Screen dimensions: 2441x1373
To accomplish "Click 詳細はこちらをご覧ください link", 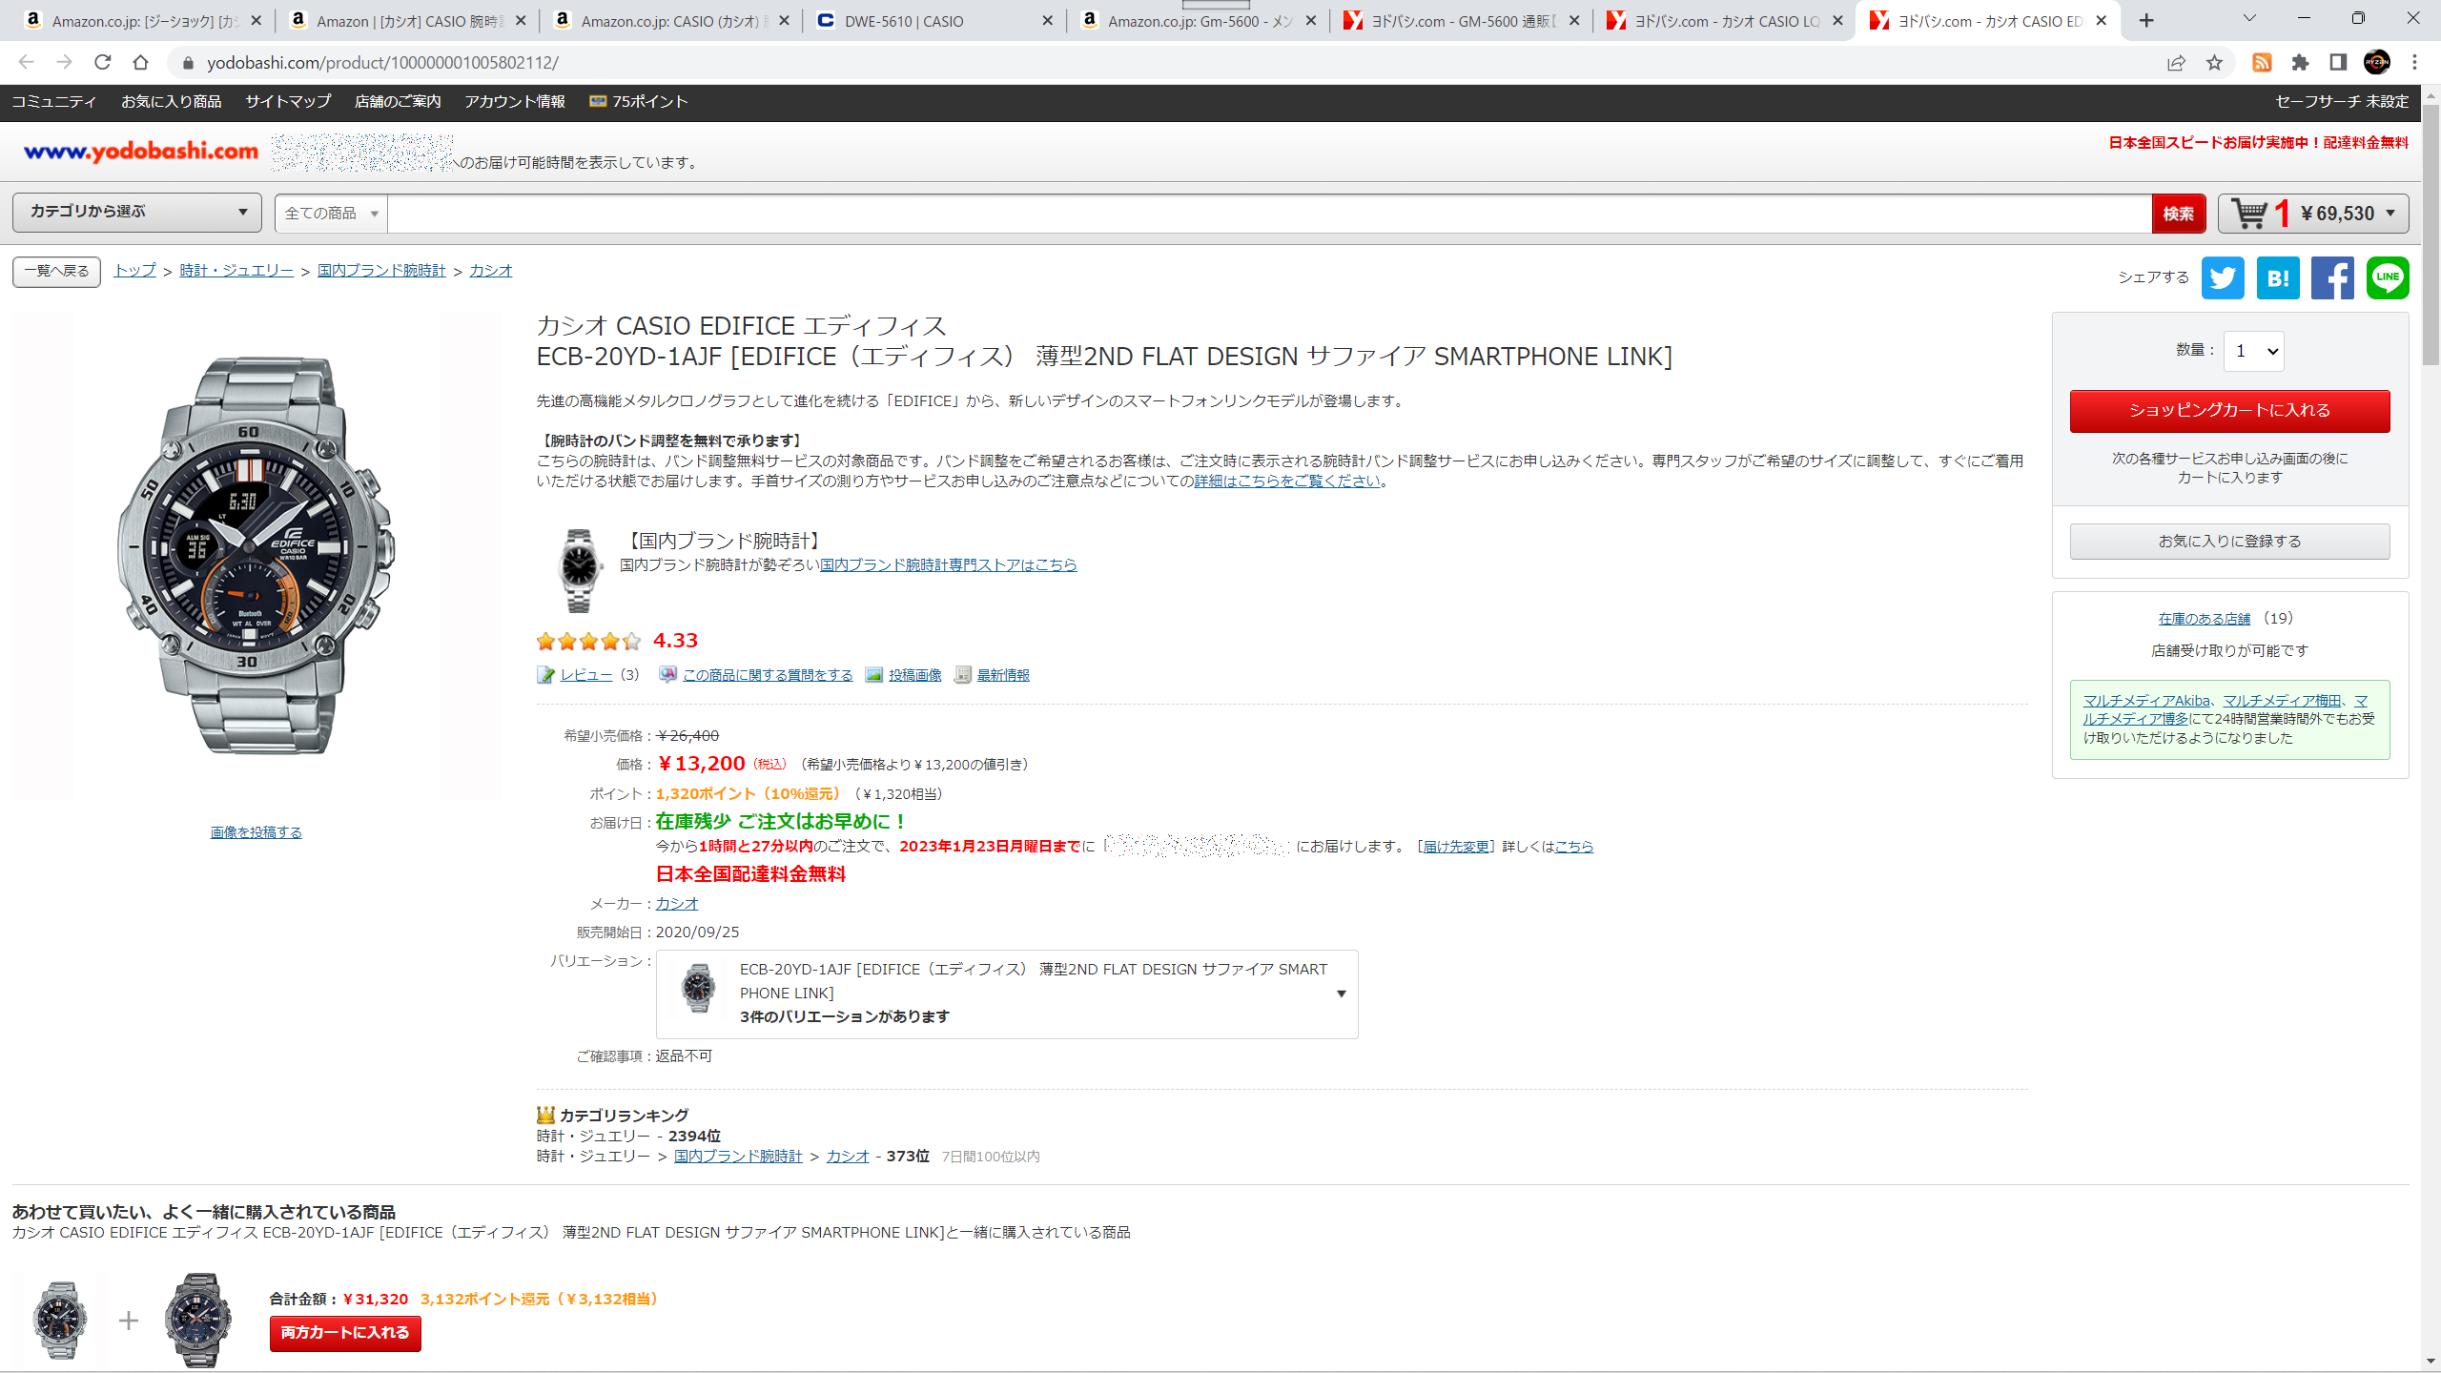I will (x=1287, y=481).
